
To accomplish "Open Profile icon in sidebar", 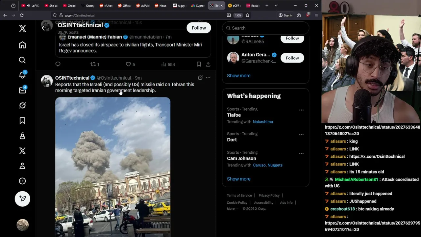I will [x=22, y=166].
